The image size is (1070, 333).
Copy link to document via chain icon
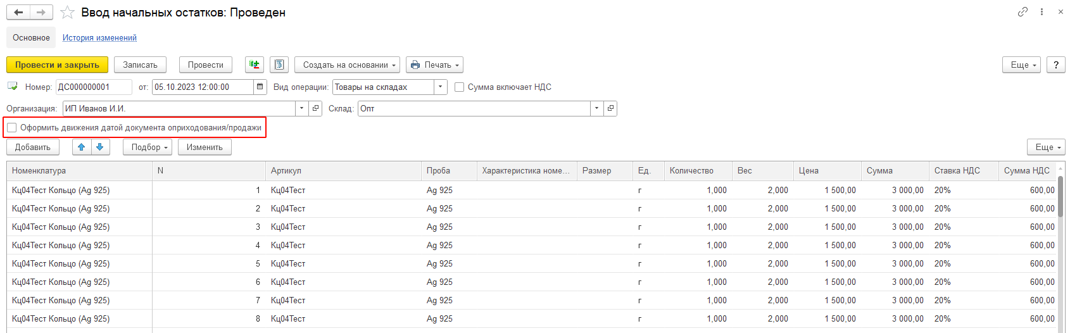point(1023,11)
